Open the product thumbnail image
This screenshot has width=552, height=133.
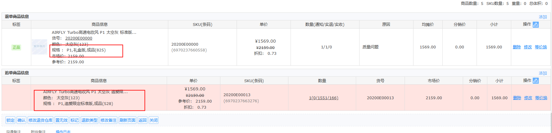(40, 47)
